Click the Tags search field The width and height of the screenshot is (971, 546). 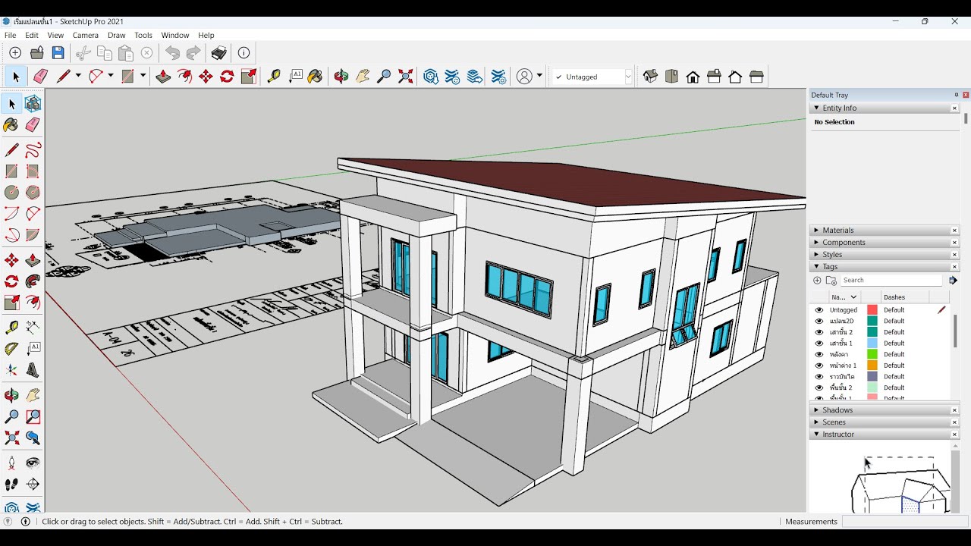point(891,281)
